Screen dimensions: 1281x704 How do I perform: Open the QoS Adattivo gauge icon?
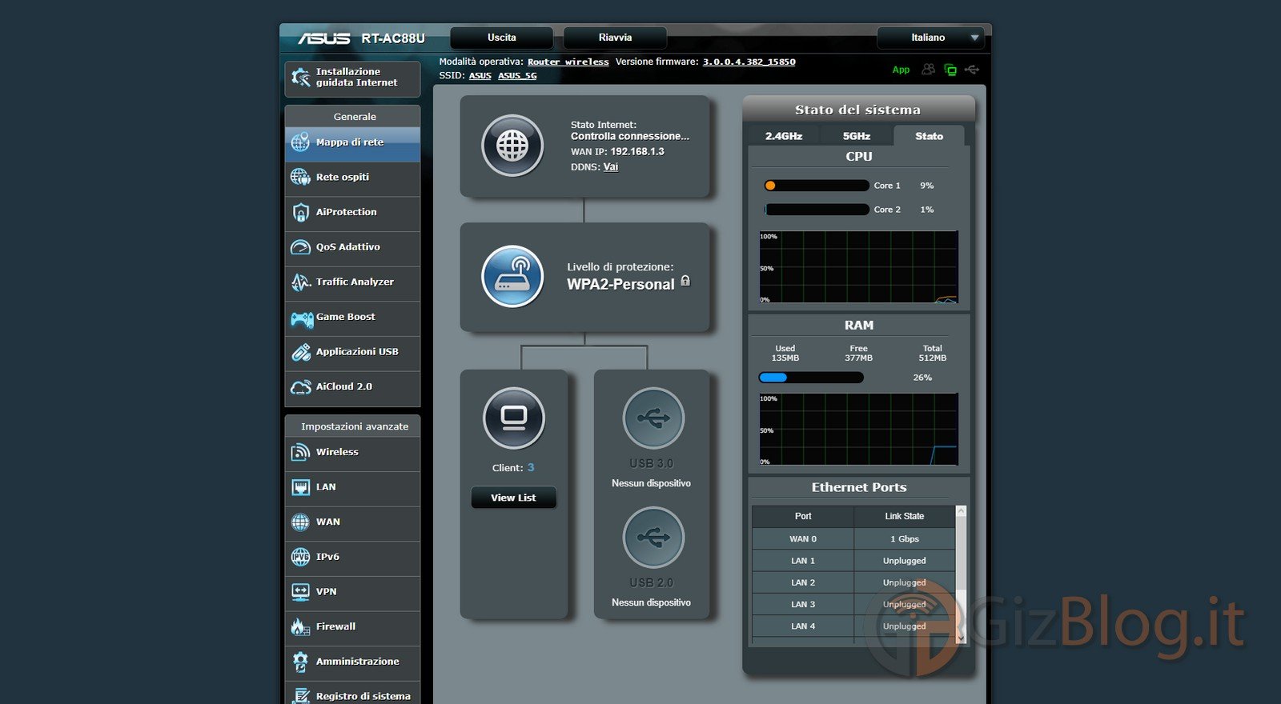[300, 247]
